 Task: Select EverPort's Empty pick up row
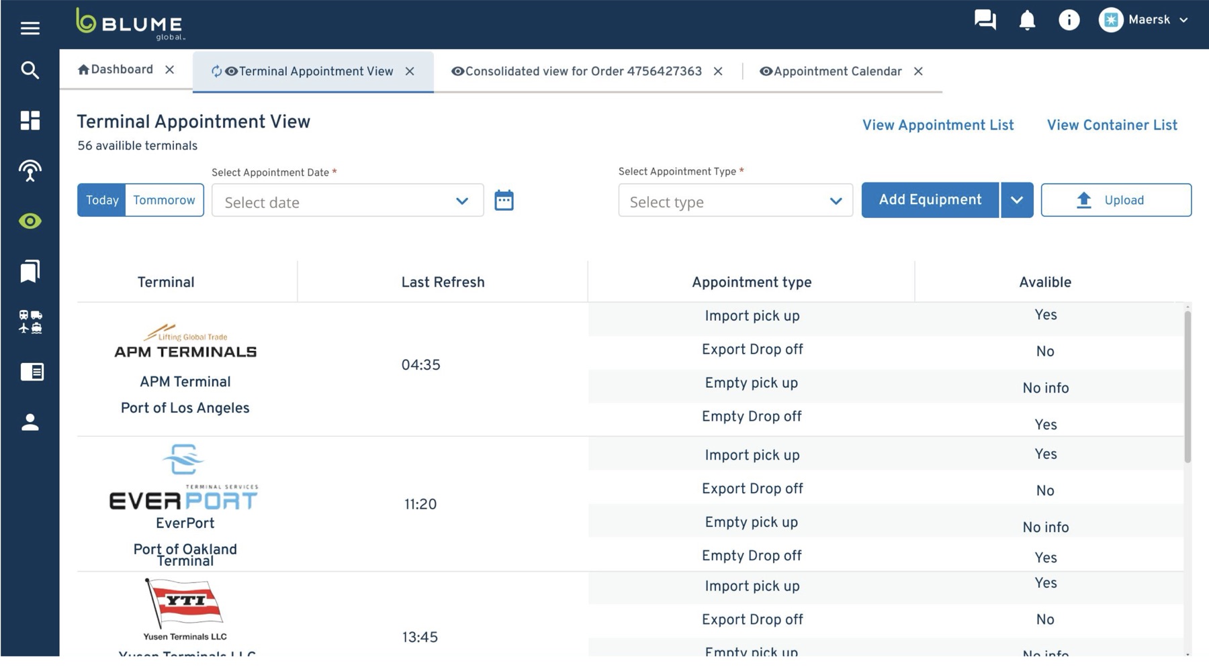[x=886, y=521]
